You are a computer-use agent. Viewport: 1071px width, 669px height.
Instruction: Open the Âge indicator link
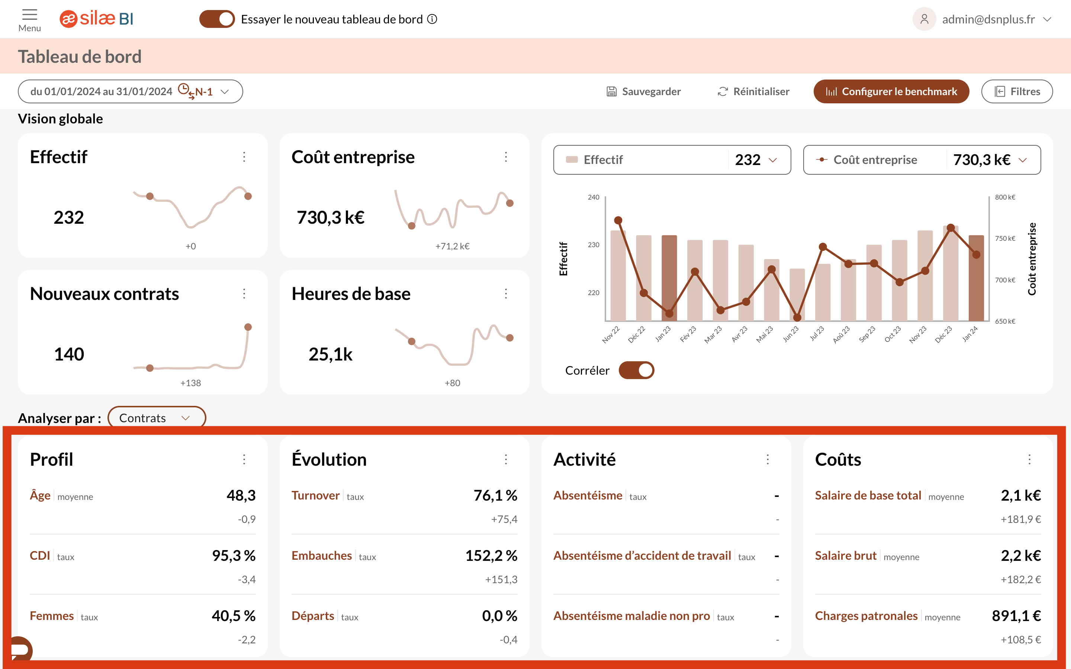click(x=40, y=495)
